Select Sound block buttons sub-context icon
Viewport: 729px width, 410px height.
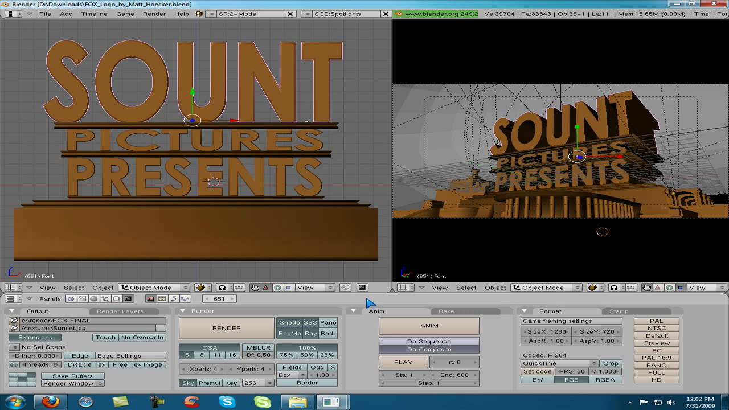tap(185, 298)
